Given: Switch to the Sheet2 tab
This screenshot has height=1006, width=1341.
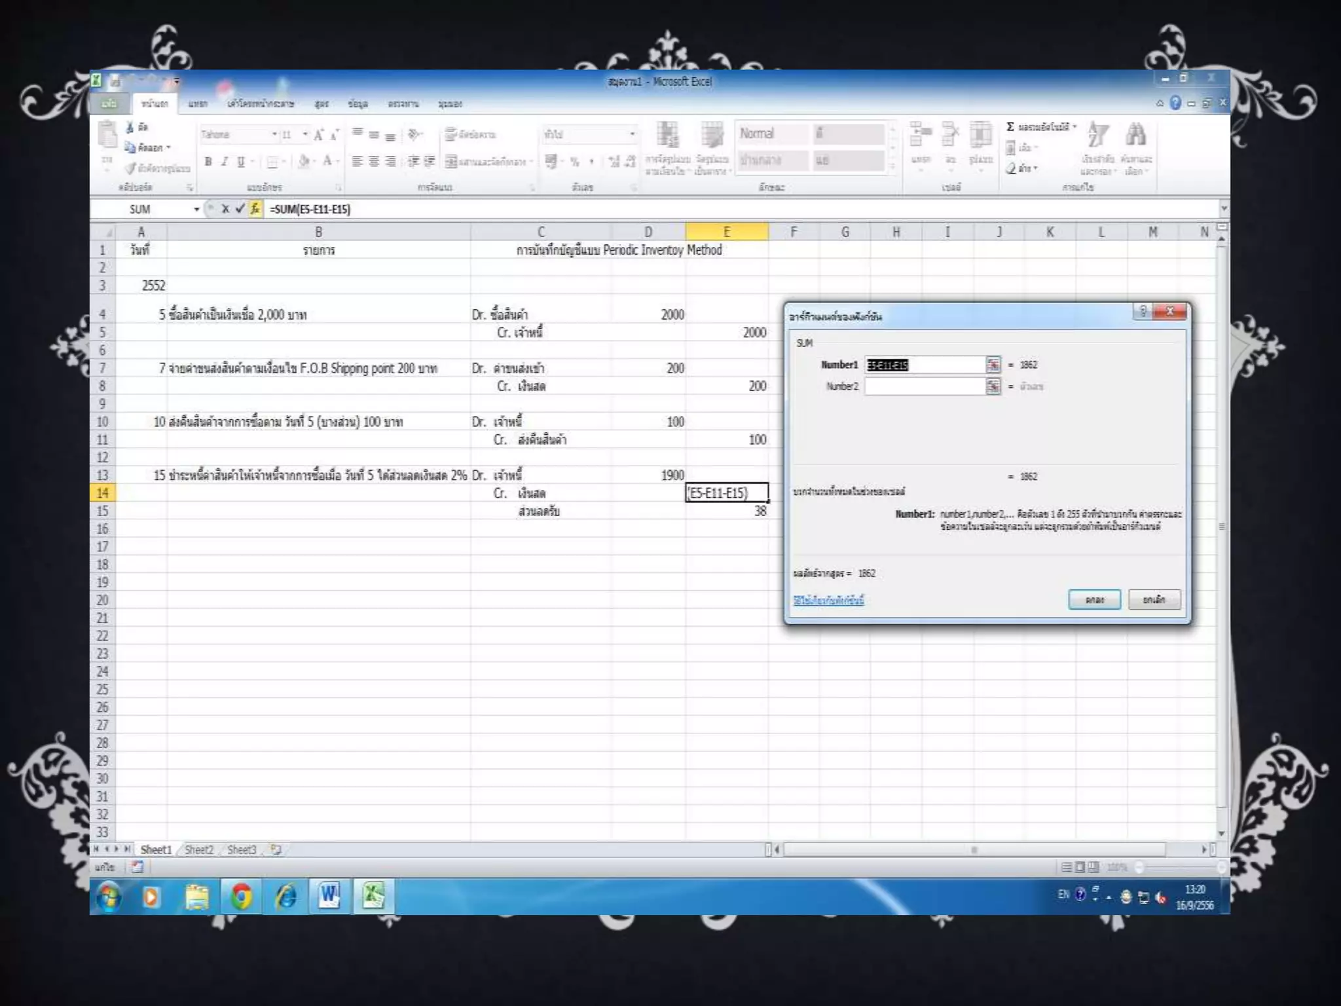Looking at the screenshot, I should (198, 849).
